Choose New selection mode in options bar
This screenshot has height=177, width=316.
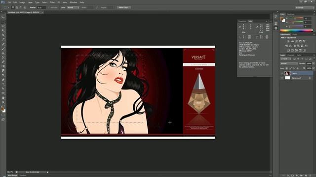(x=13, y=7)
